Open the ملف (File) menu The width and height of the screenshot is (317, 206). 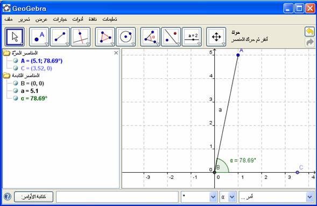coord(9,19)
